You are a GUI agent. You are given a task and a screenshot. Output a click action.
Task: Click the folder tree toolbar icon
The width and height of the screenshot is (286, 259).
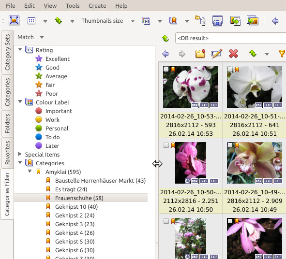click(200, 21)
